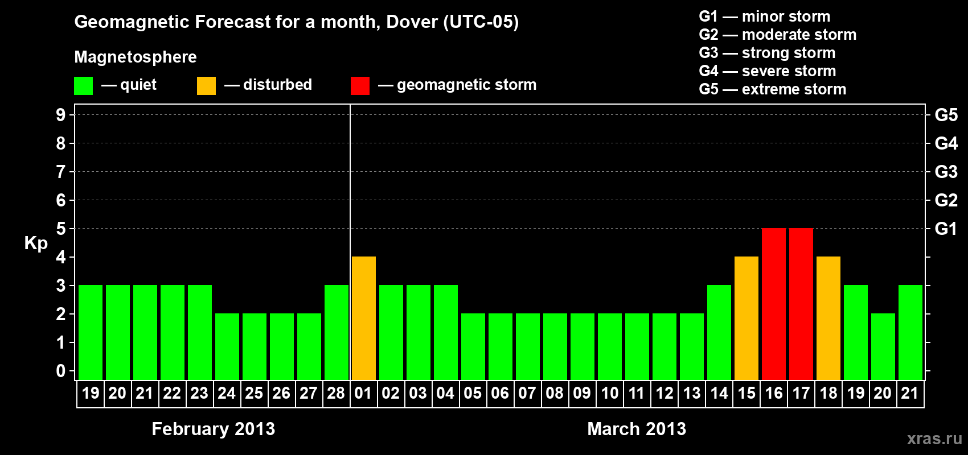This screenshot has height=455, width=968.
Task: Select the green bar for March 14
Action: click(719, 332)
